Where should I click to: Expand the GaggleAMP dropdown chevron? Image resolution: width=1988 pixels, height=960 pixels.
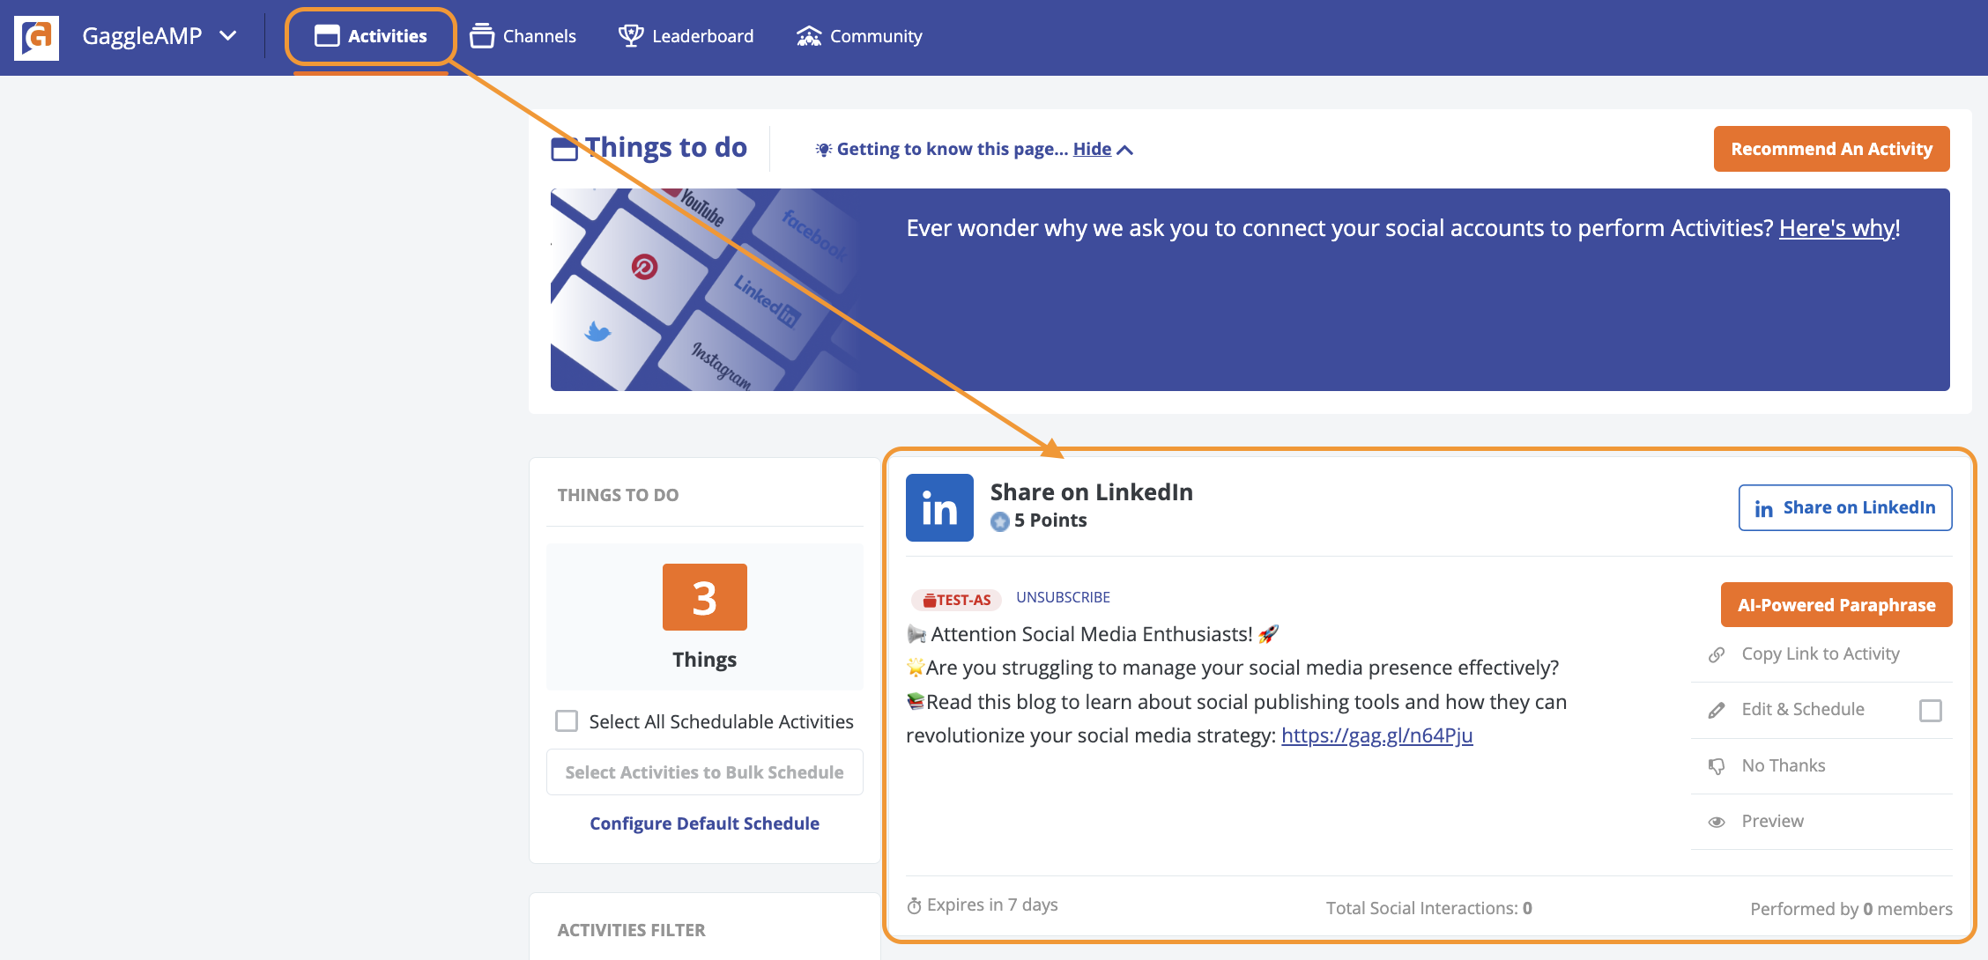(228, 36)
